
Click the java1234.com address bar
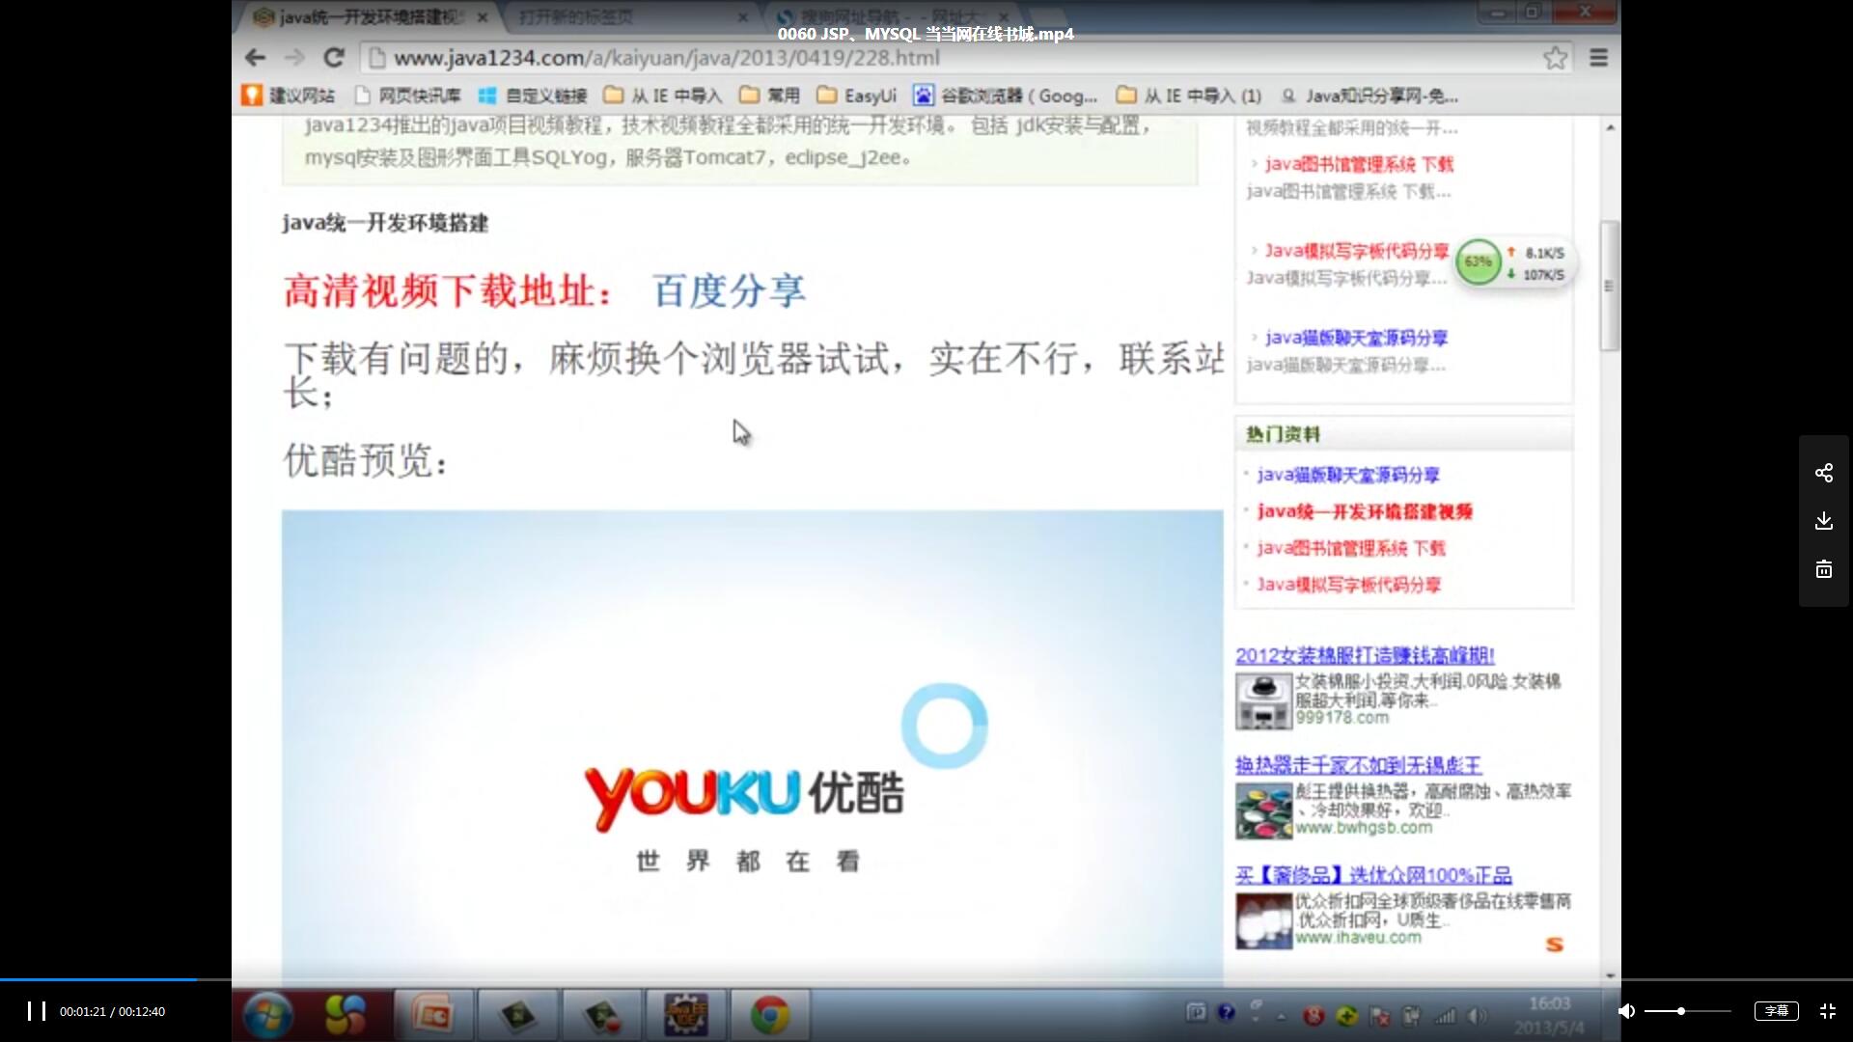point(965,58)
